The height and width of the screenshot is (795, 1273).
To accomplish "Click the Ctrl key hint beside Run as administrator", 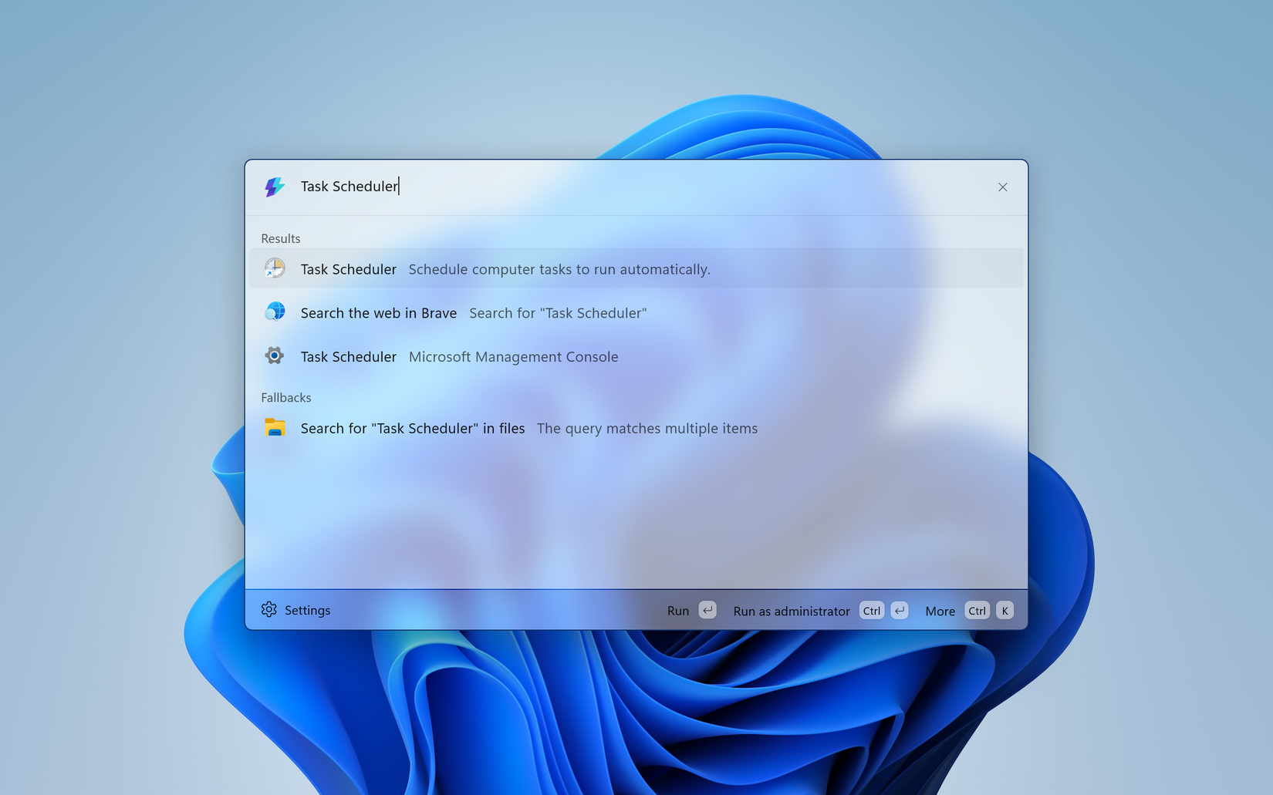I will point(872,610).
